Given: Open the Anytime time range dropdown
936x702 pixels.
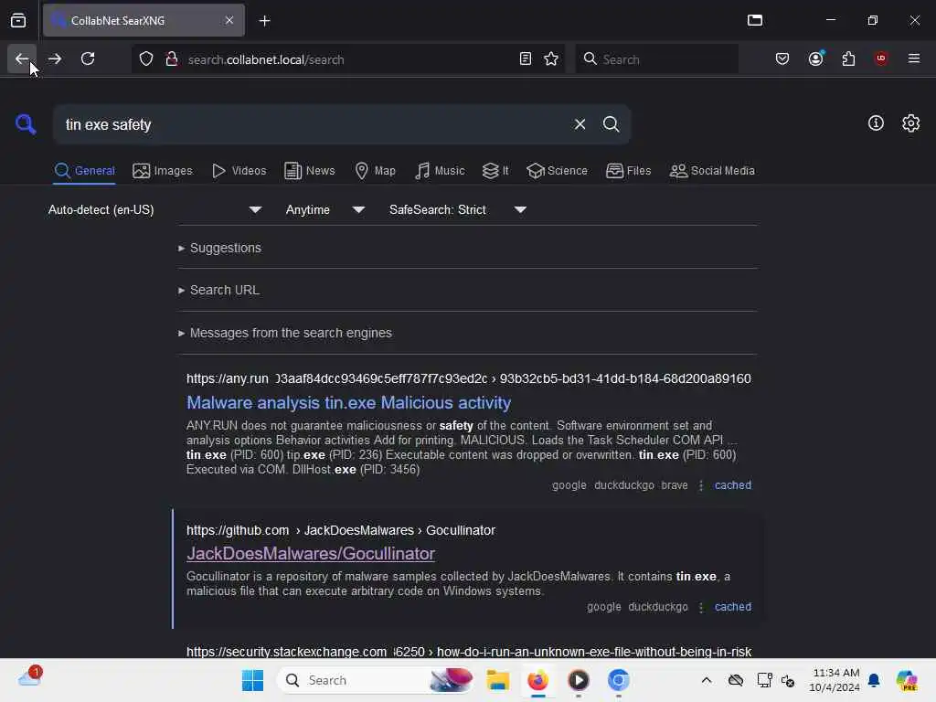Looking at the screenshot, I should [x=324, y=209].
